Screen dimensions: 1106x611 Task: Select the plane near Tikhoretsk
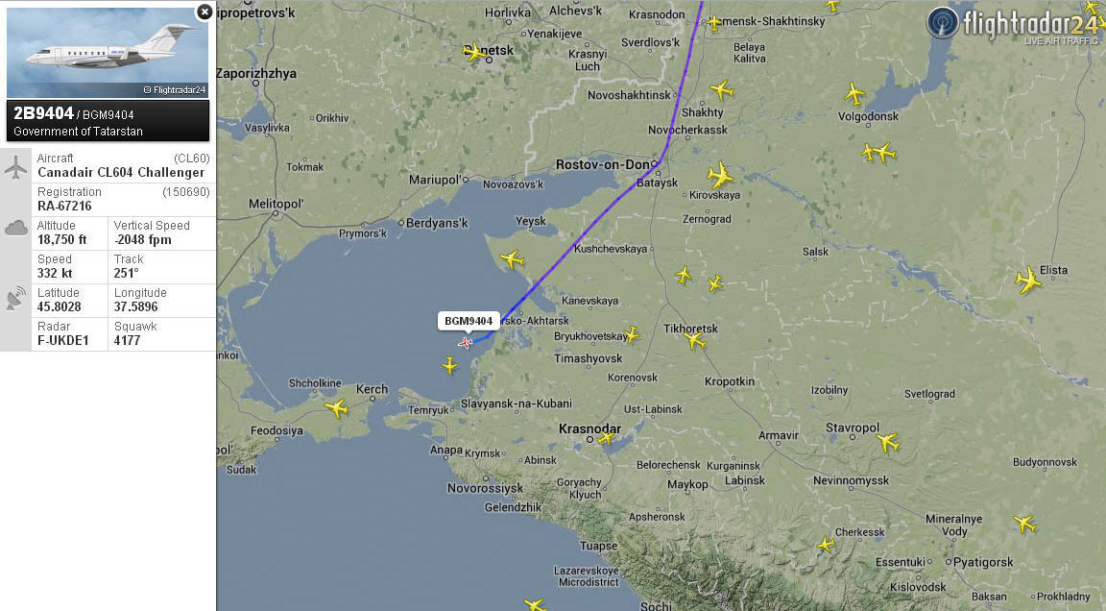click(695, 341)
